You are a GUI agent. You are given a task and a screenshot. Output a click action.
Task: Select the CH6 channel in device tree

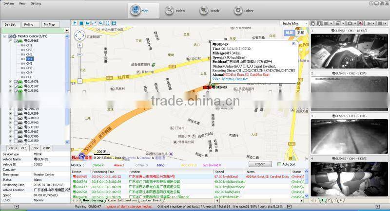tap(29, 68)
